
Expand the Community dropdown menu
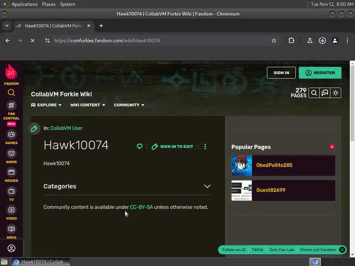[x=129, y=105]
